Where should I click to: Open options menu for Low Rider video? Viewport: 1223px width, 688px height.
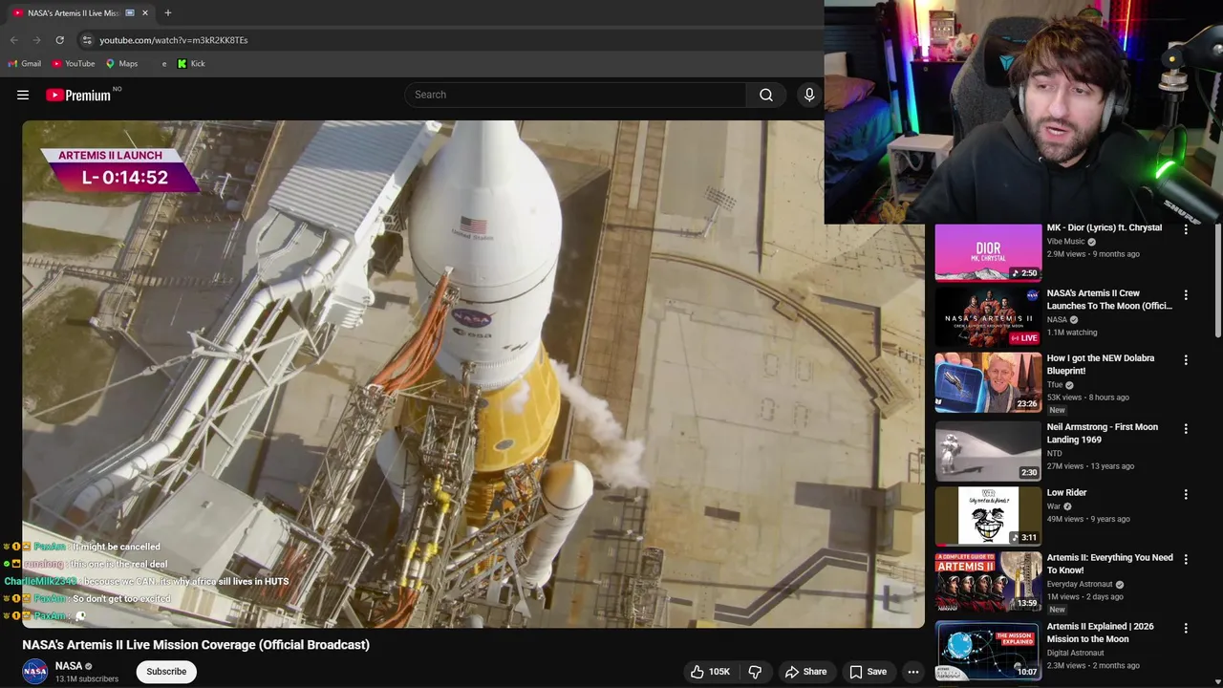pyautogui.click(x=1186, y=494)
